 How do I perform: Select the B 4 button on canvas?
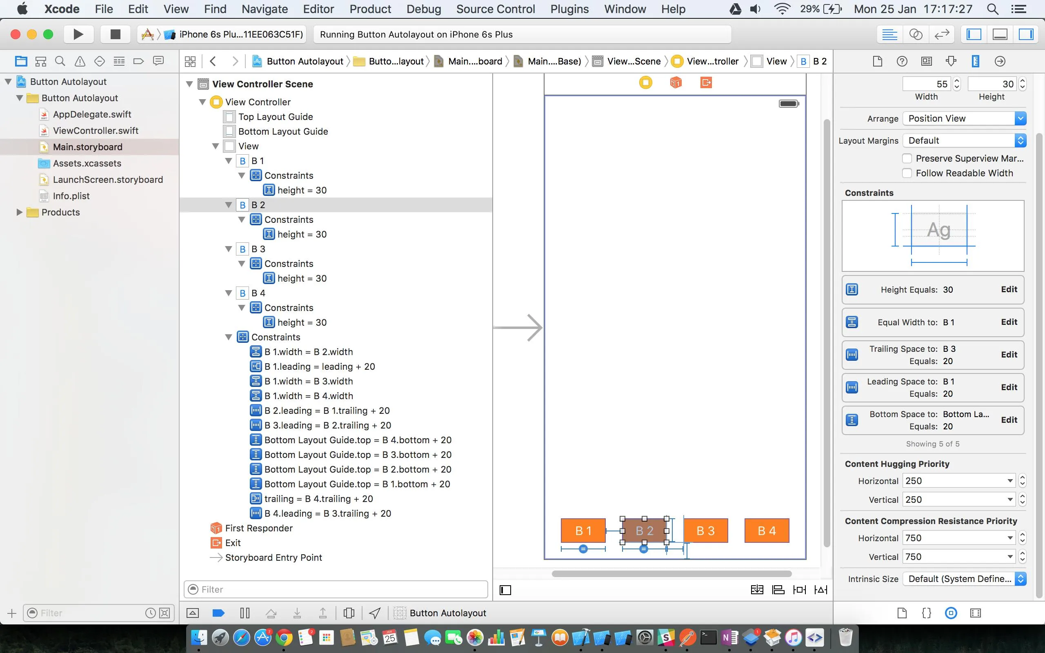click(767, 530)
